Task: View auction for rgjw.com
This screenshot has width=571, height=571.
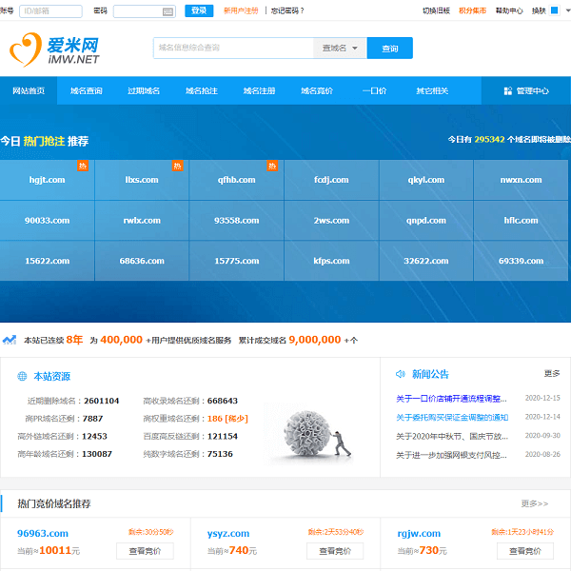Action: [x=525, y=551]
